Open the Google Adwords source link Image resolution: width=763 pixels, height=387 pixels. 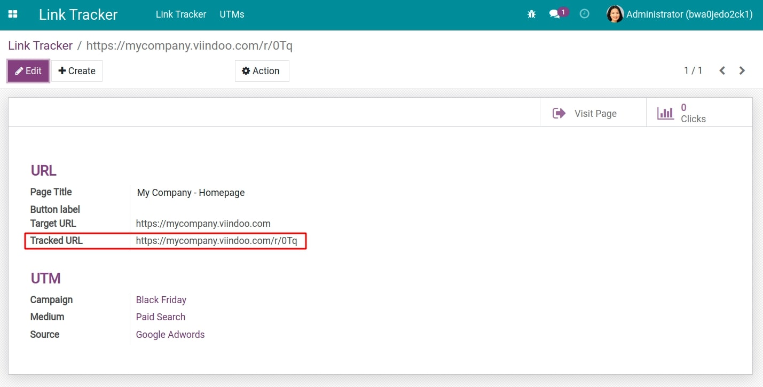pos(170,335)
